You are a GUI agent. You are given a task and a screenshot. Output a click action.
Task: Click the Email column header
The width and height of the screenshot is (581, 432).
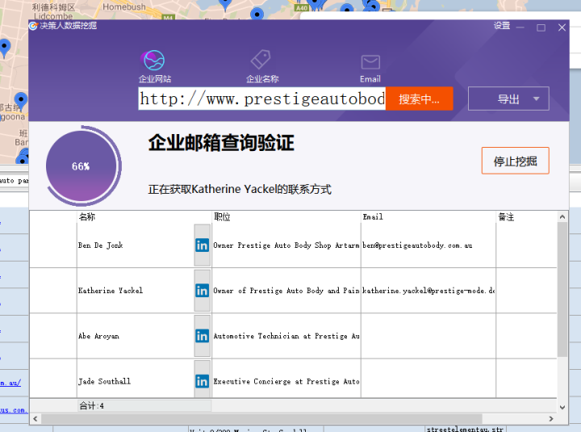[428, 217]
